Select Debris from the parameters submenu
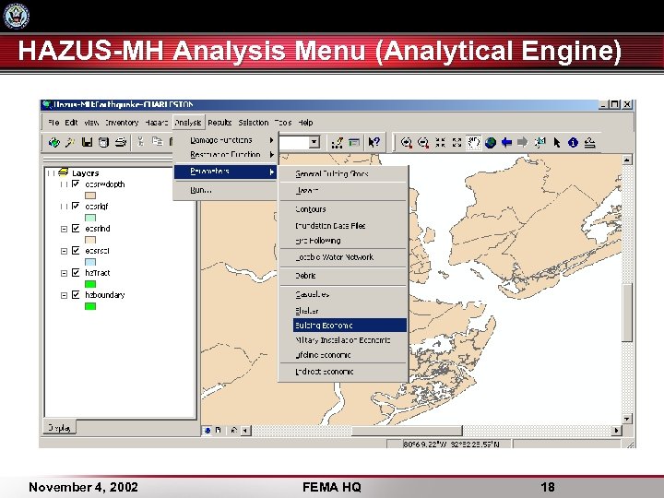Screen dimensions: 664x498 pyautogui.click(x=343, y=275)
